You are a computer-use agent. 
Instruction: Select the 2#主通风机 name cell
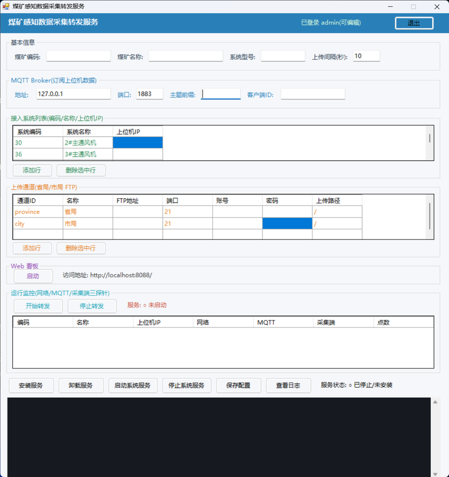point(88,143)
